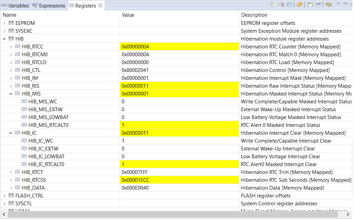The image size is (354, 221).
Task: Click the HIB group icon
Action: (x=11, y=39)
